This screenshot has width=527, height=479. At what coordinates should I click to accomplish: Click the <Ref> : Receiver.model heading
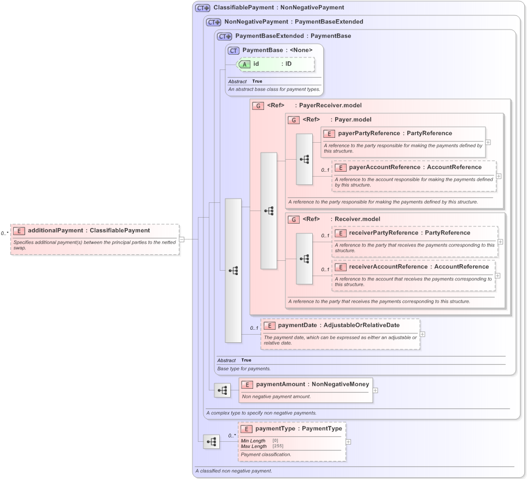tap(341, 219)
